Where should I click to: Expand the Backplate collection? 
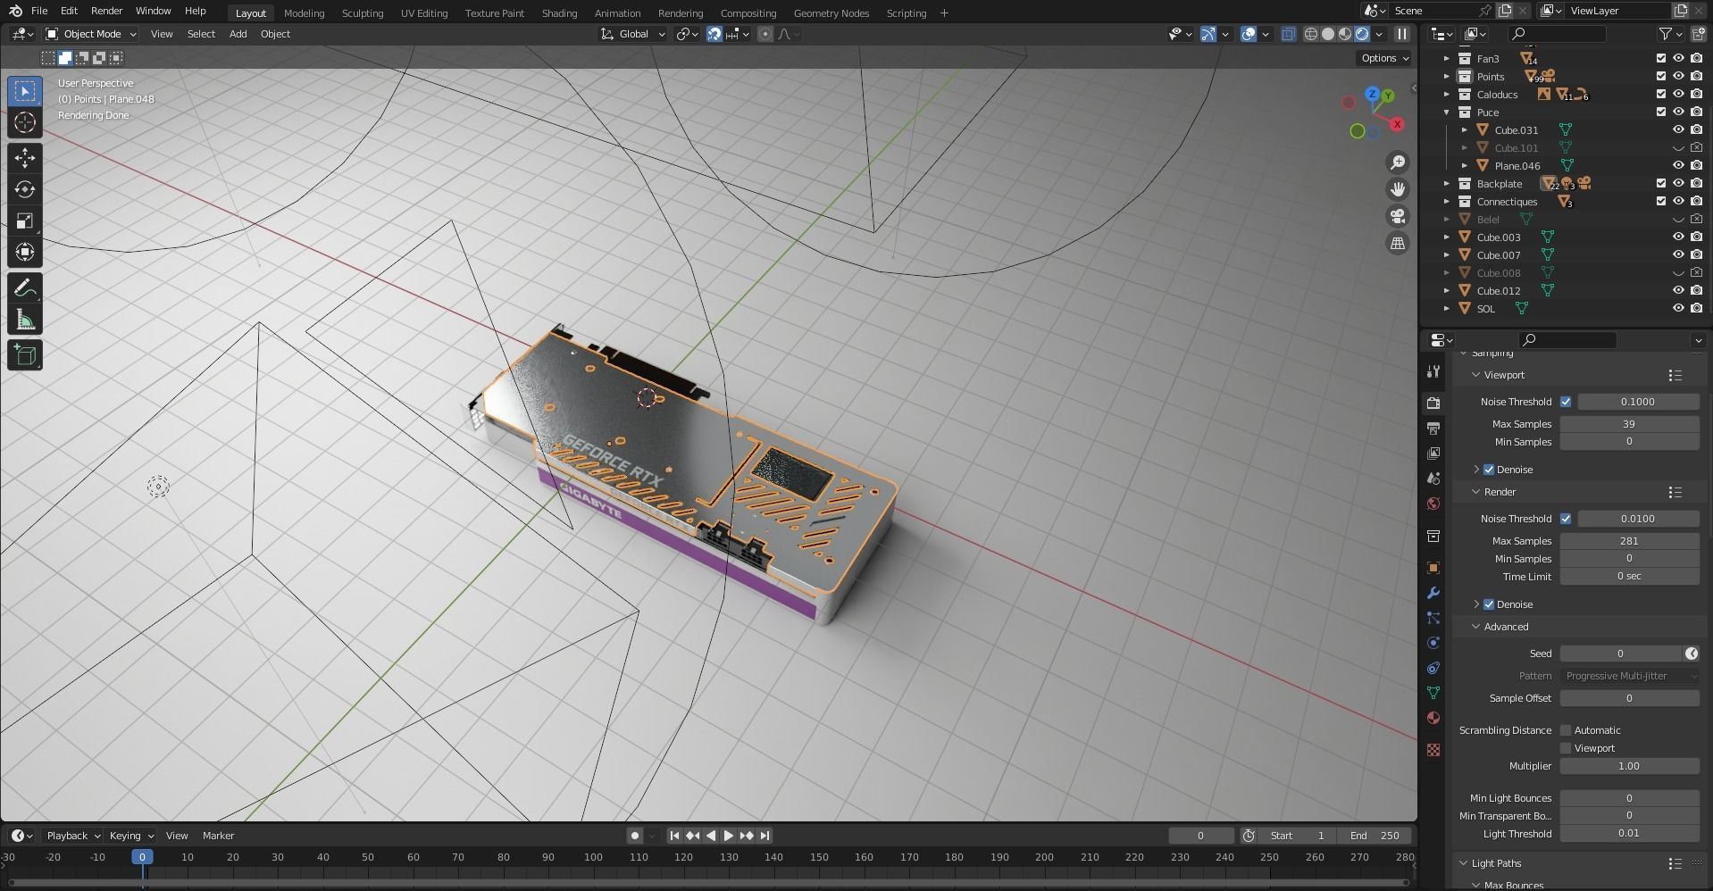[1447, 184]
